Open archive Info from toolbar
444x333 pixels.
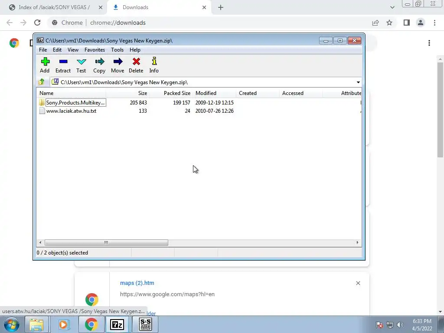point(154,65)
